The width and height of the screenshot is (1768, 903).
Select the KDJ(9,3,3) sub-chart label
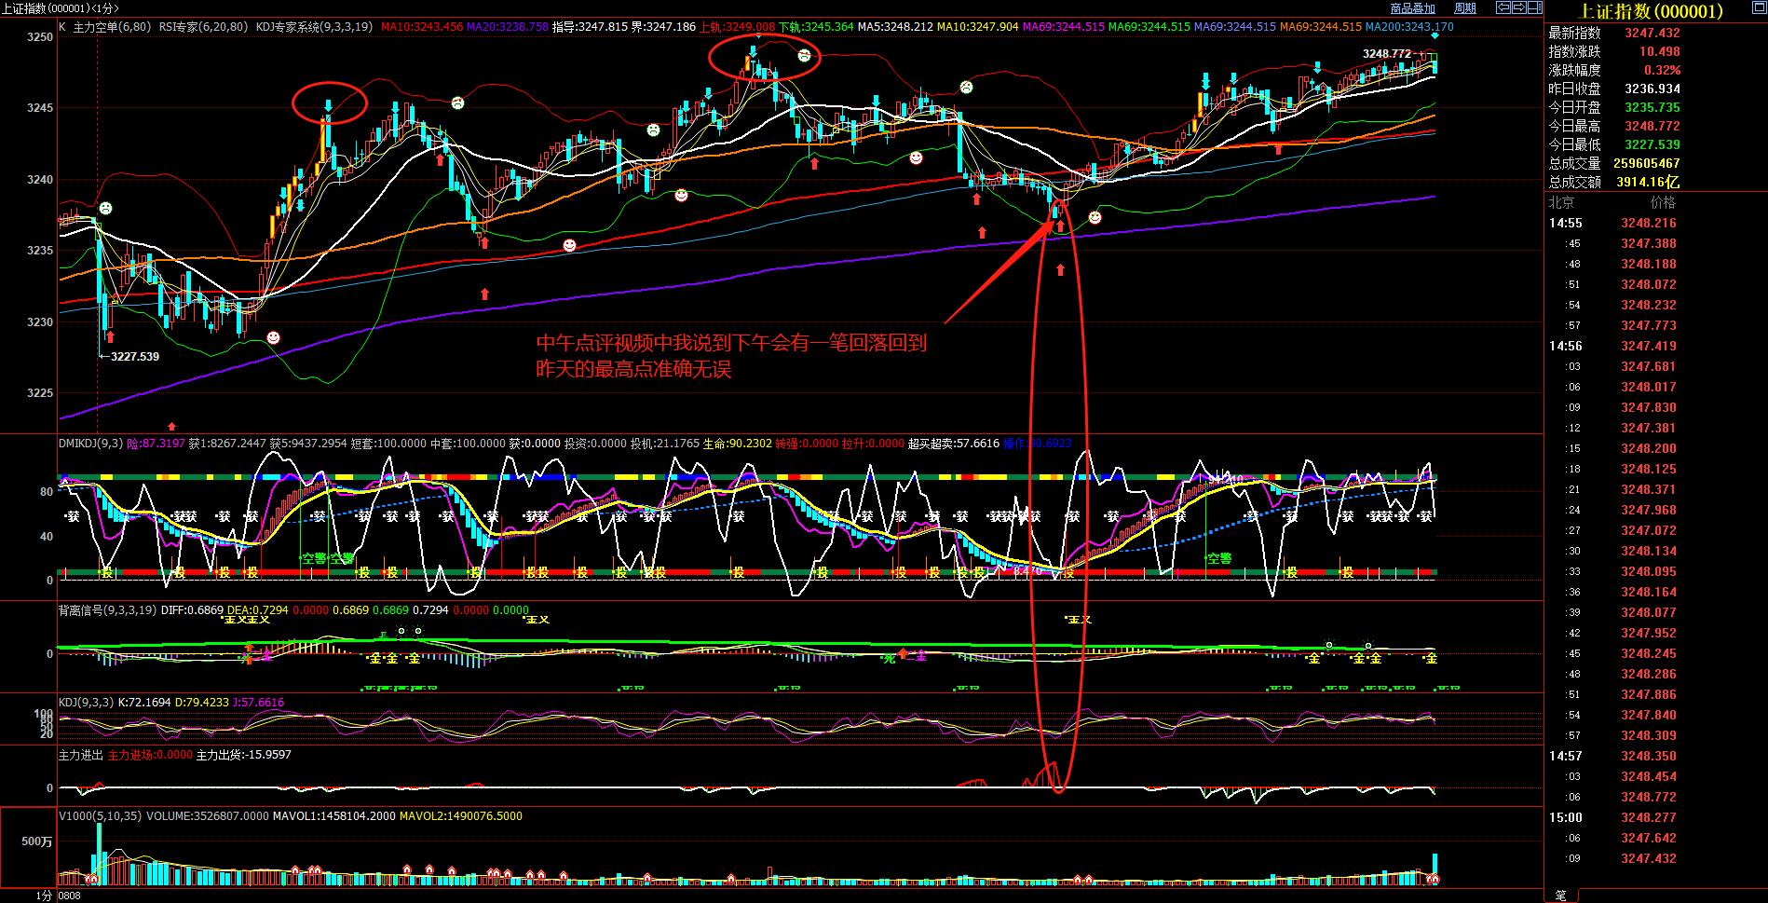coord(86,703)
